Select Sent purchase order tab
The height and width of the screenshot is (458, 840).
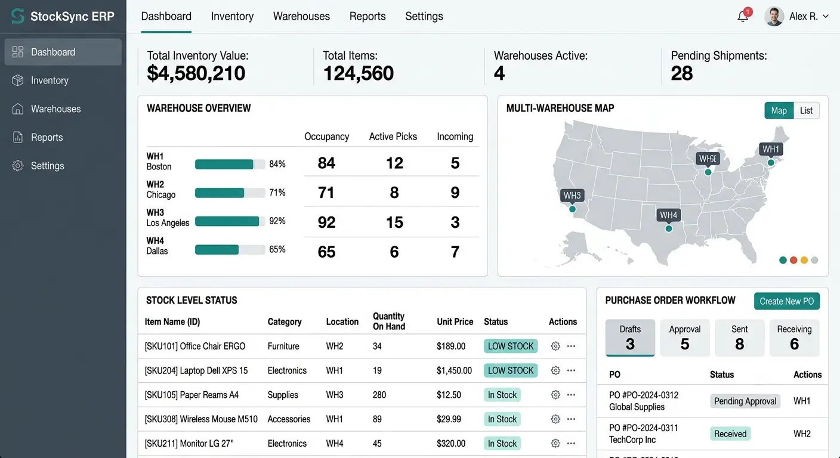click(740, 338)
